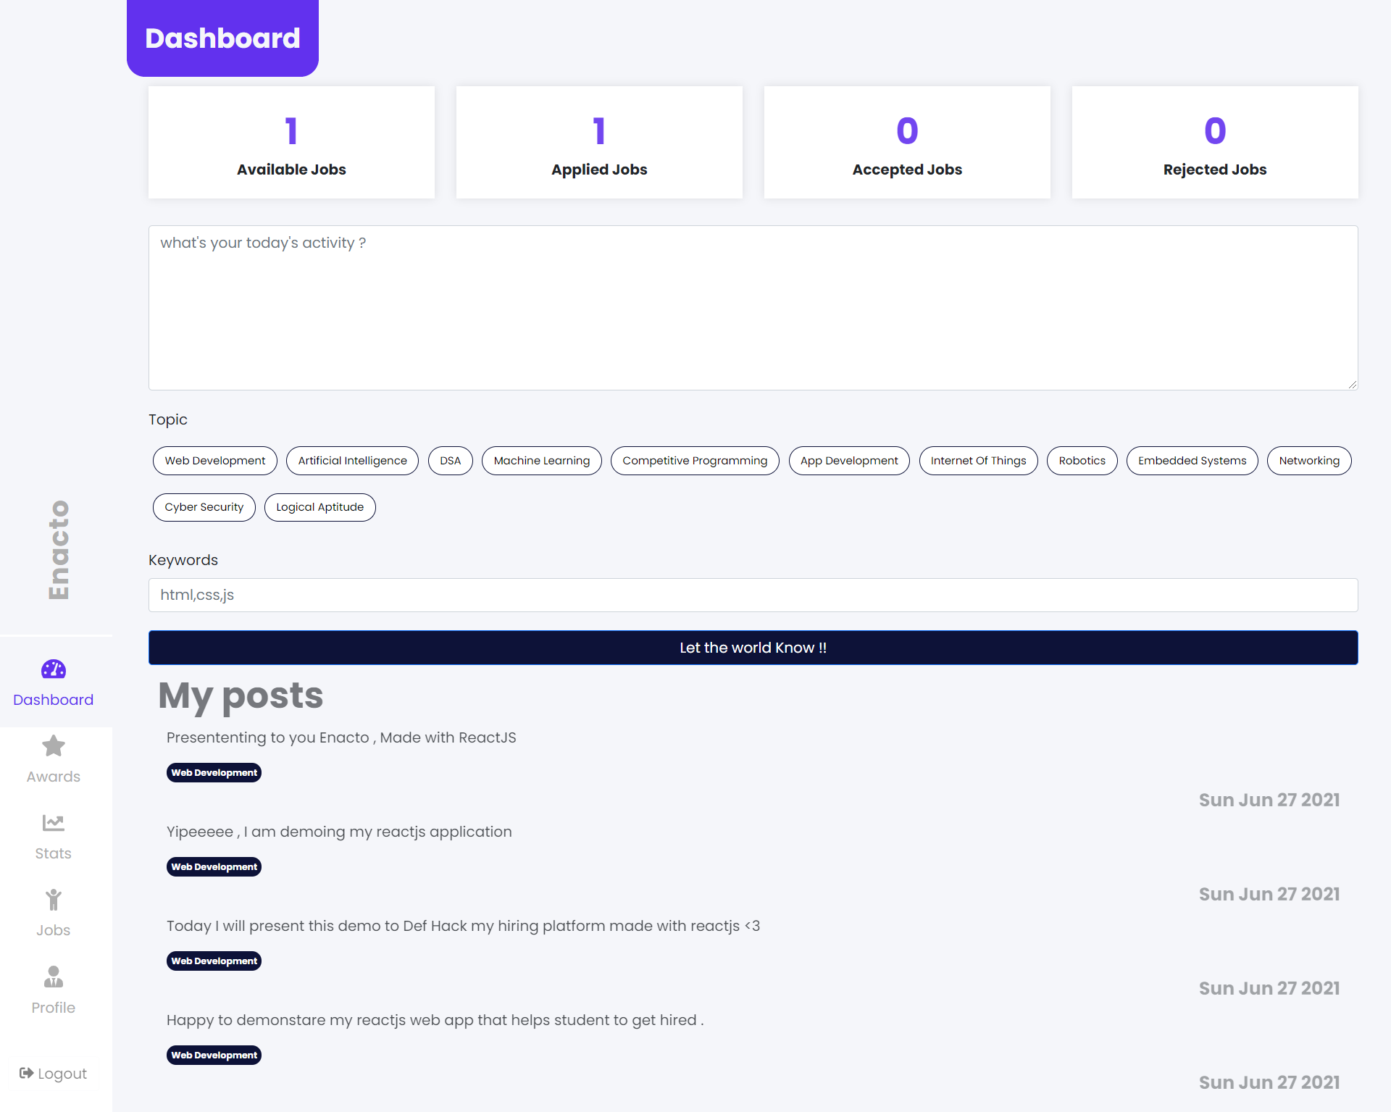The image size is (1391, 1112).
Task: Open Jobs via the person icon
Action: pyautogui.click(x=54, y=900)
